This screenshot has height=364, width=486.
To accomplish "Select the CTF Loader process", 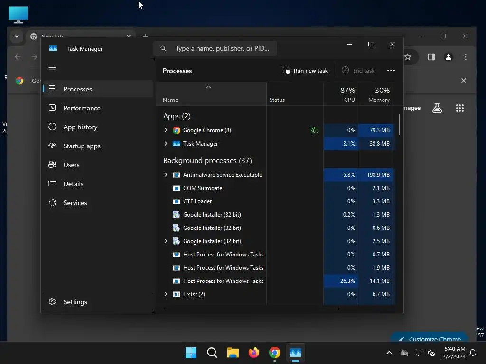I will (275, 201).
